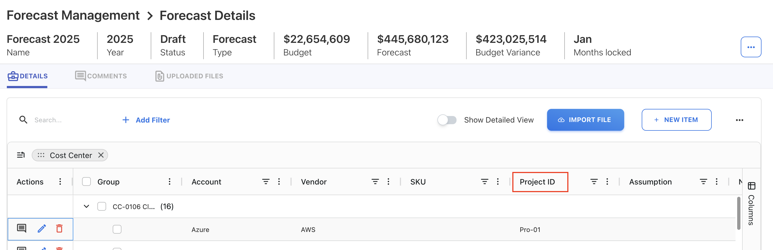This screenshot has width=773, height=250.
Task: Open the forecast header more options menu
Action: click(x=751, y=47)
